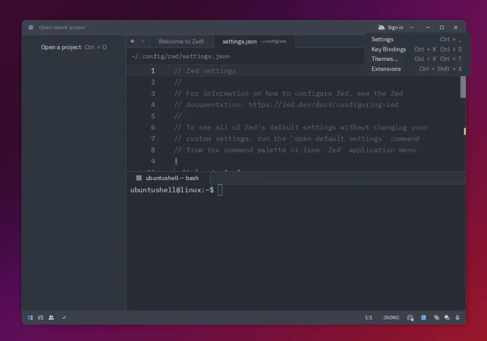Click the editor vertical scrollbar thumb
The height and width of the screenshot is (341, 487).
463,87
